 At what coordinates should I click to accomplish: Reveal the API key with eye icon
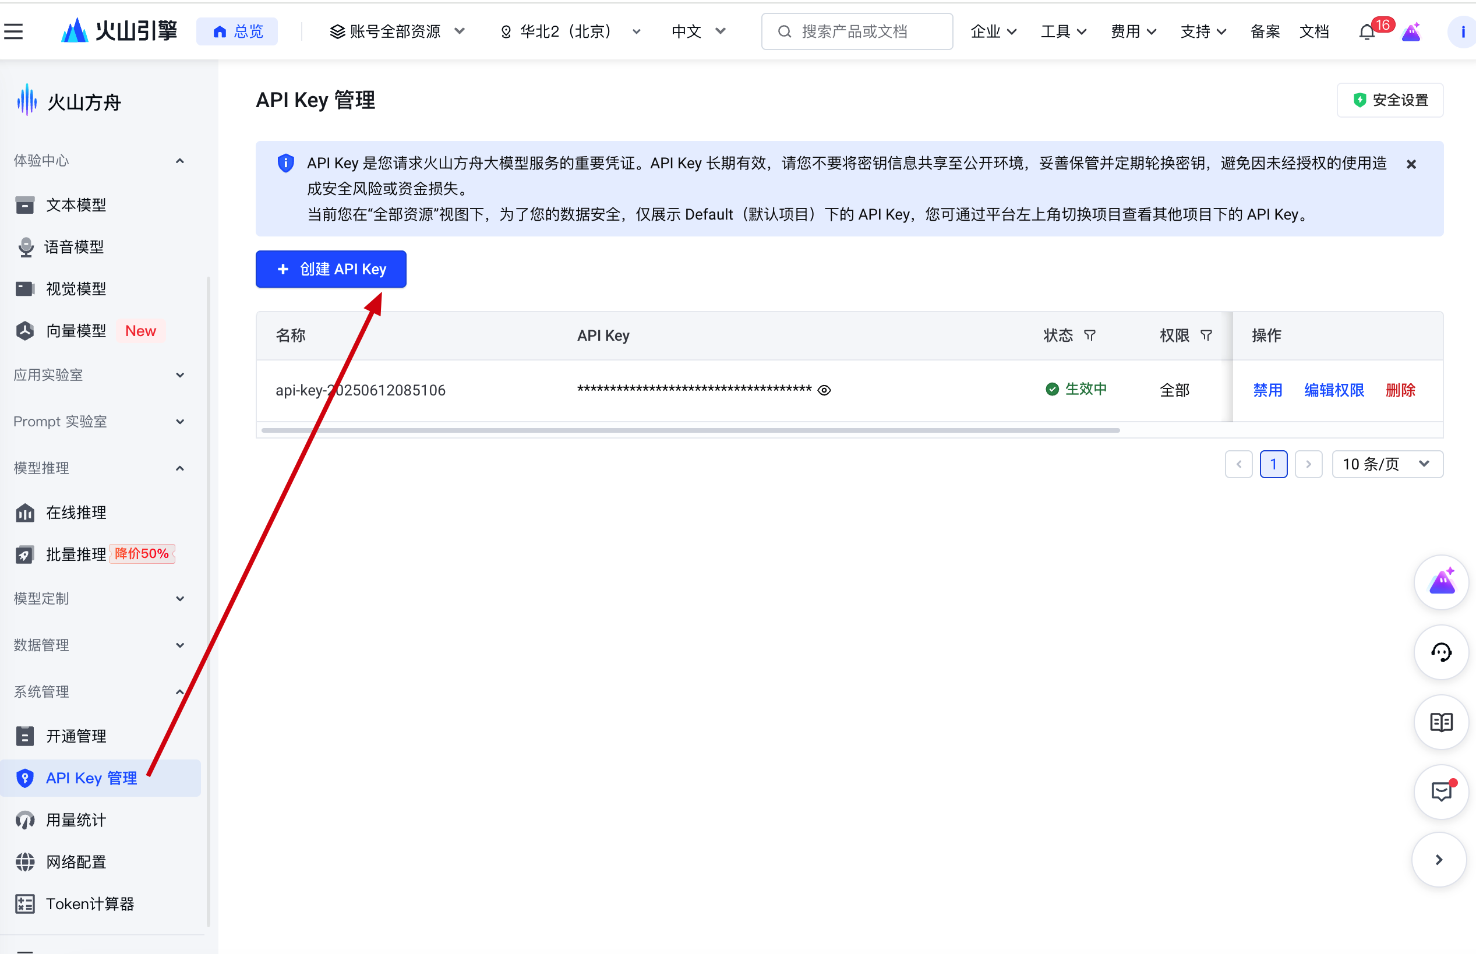[x=824, y=390]
